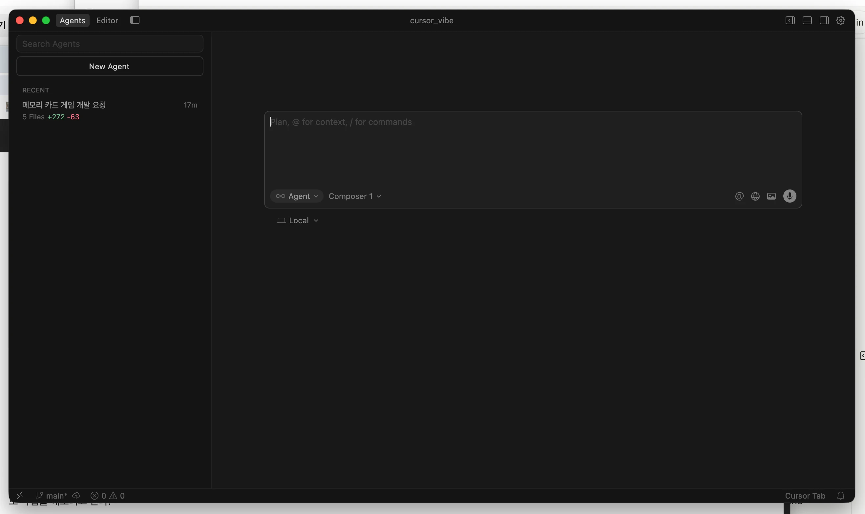865x514 pixels.
Task: Open the Agent mode dropdown
Action: (x=297, y=196)
